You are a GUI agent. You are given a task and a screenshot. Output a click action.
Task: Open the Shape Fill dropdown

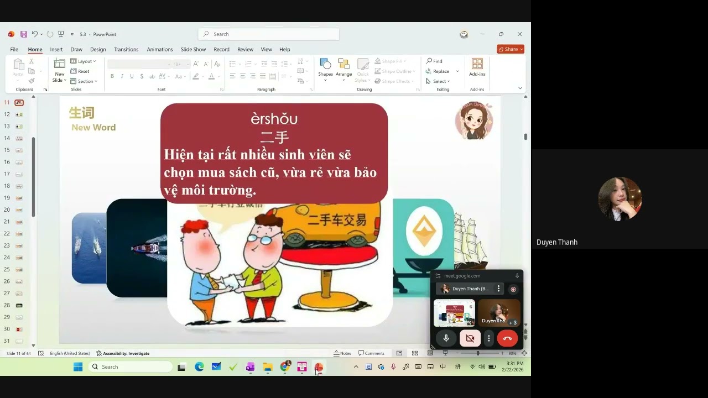coord(390,61)
